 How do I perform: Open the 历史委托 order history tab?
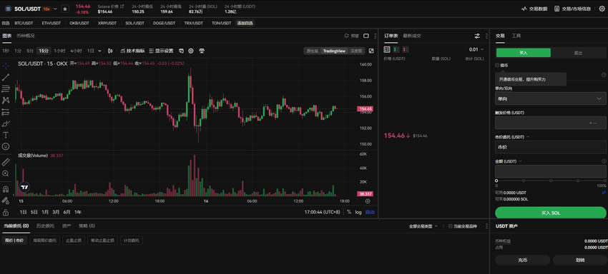(x=45, y=225)
